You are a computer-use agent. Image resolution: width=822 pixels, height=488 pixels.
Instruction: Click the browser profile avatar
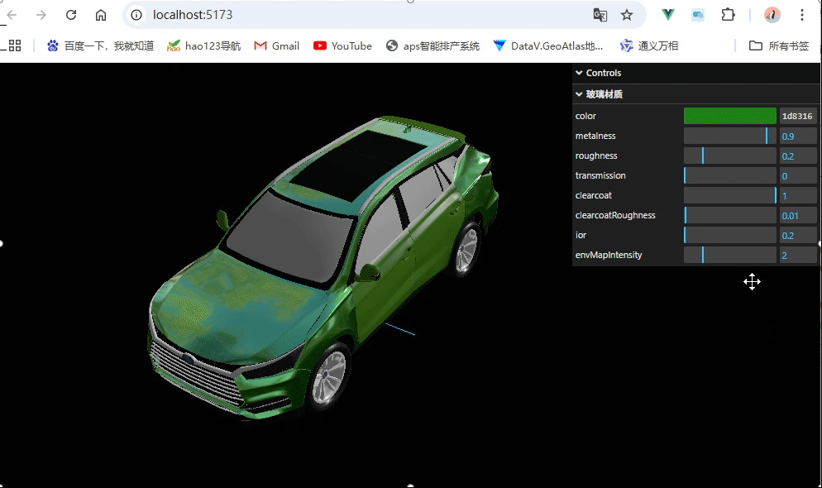click(771, 14)
